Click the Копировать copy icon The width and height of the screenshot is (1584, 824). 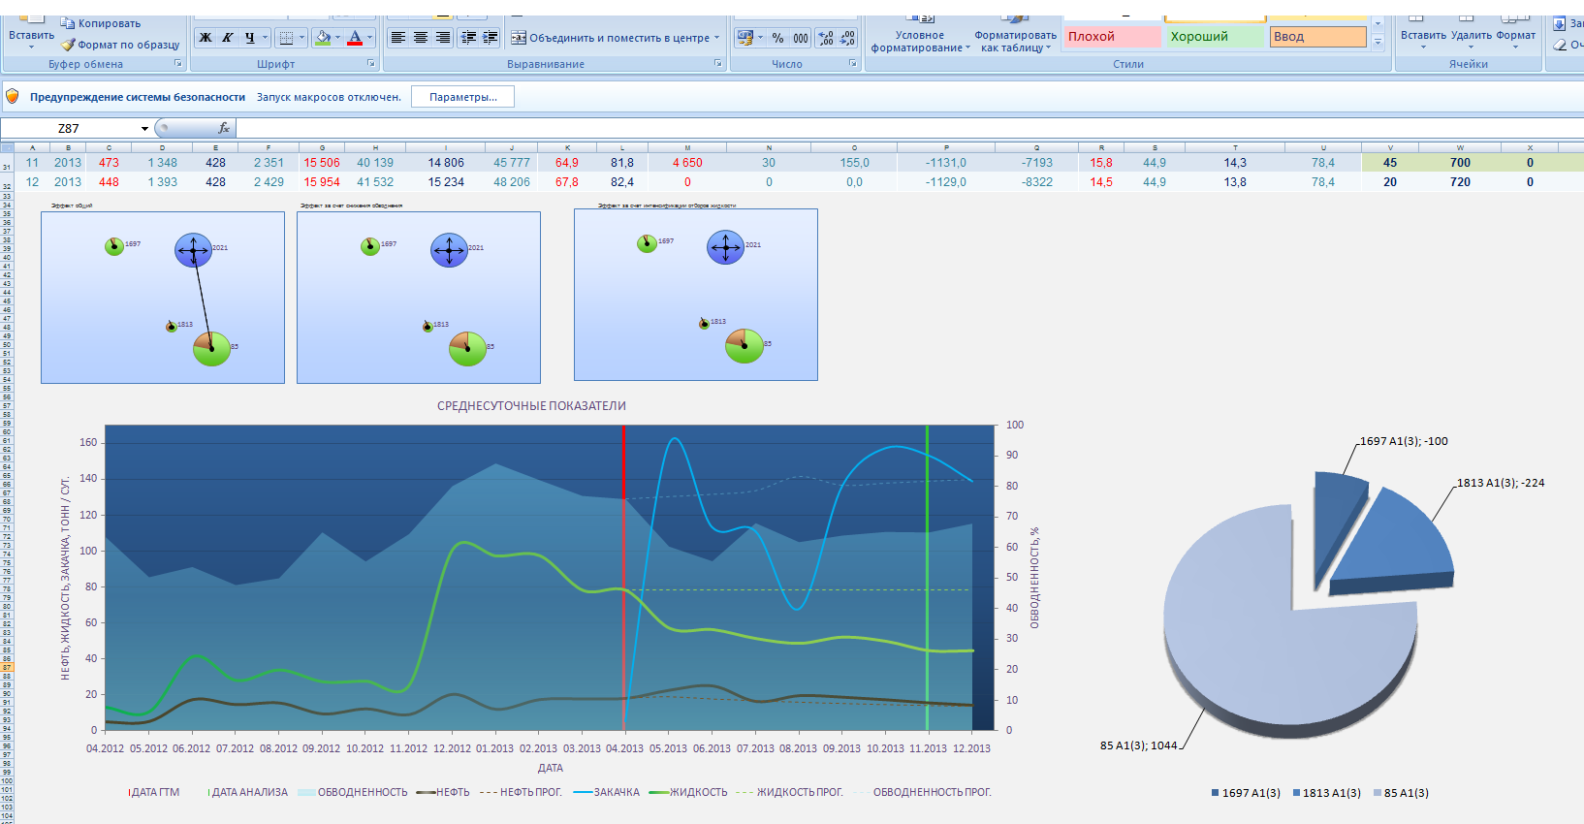click(68, 23)
